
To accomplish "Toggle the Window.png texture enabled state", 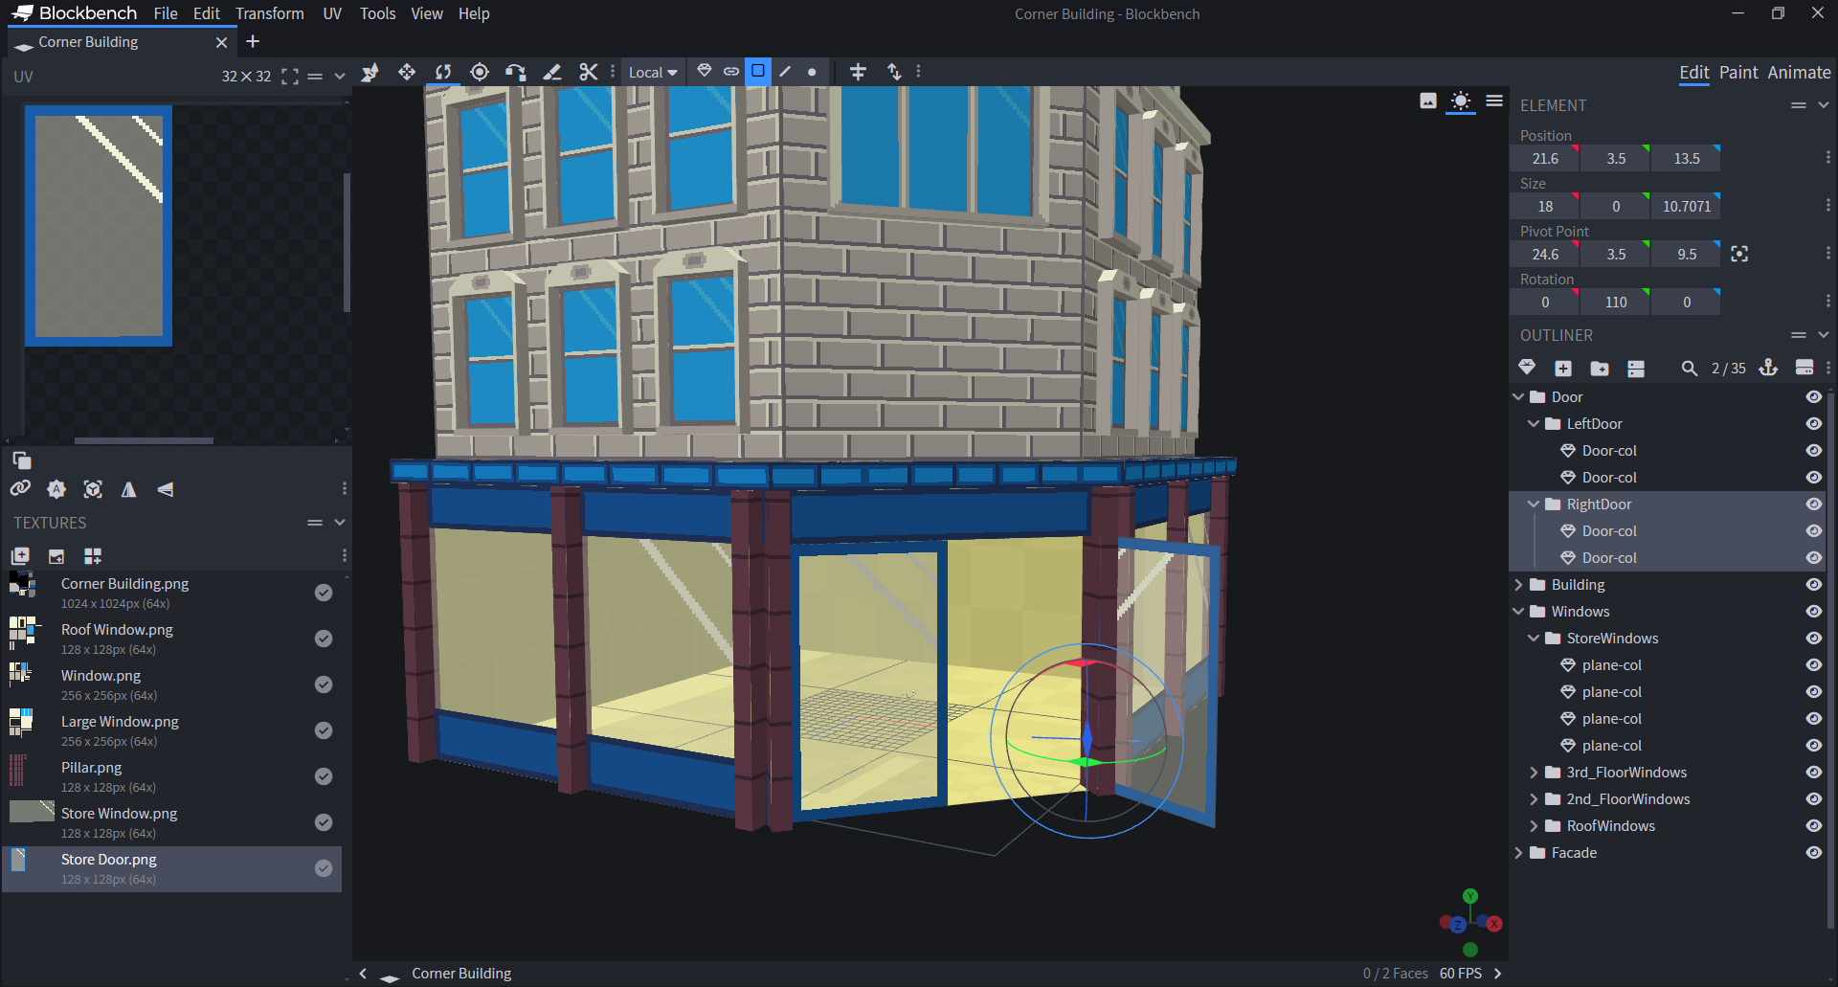I will coord(323,684).
